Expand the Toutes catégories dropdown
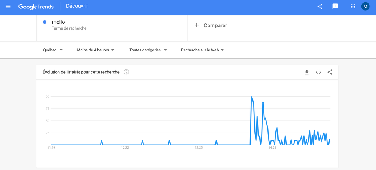 pos(148,50)
